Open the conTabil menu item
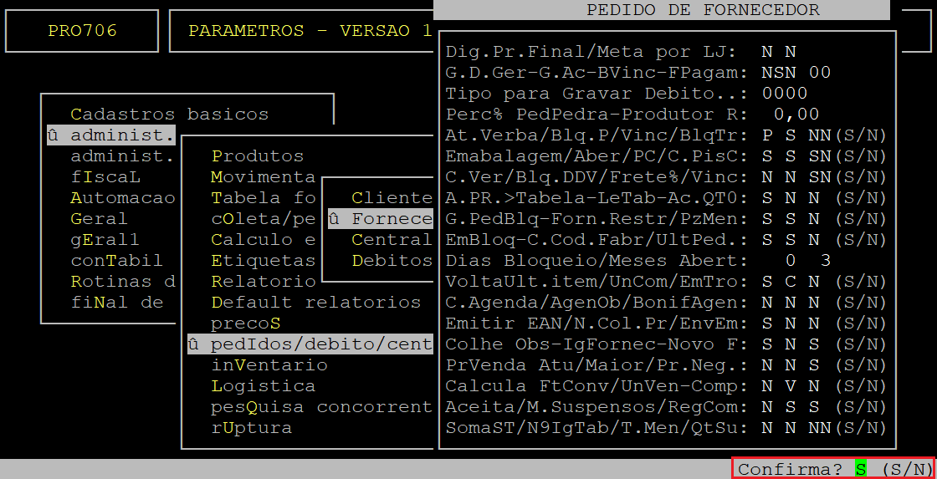 point(116,261)
